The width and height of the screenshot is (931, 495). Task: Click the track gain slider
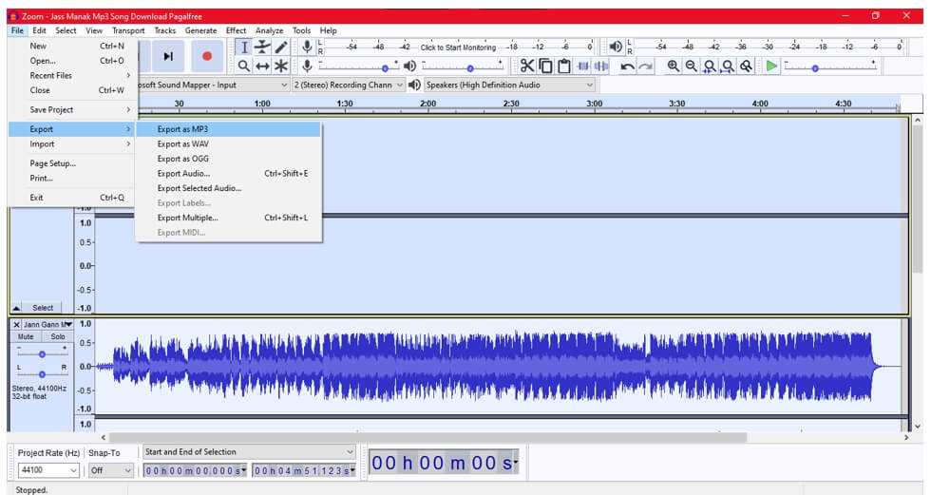pyautogui.click(x=41, y=352)
